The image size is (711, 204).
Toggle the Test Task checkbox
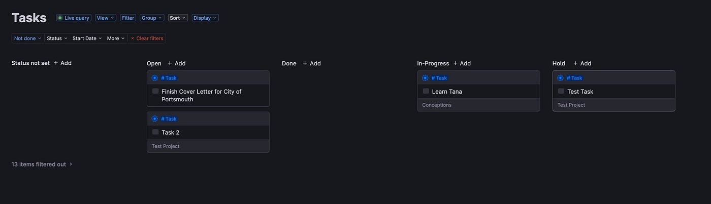pyautogui.click(x=561, y=91)
